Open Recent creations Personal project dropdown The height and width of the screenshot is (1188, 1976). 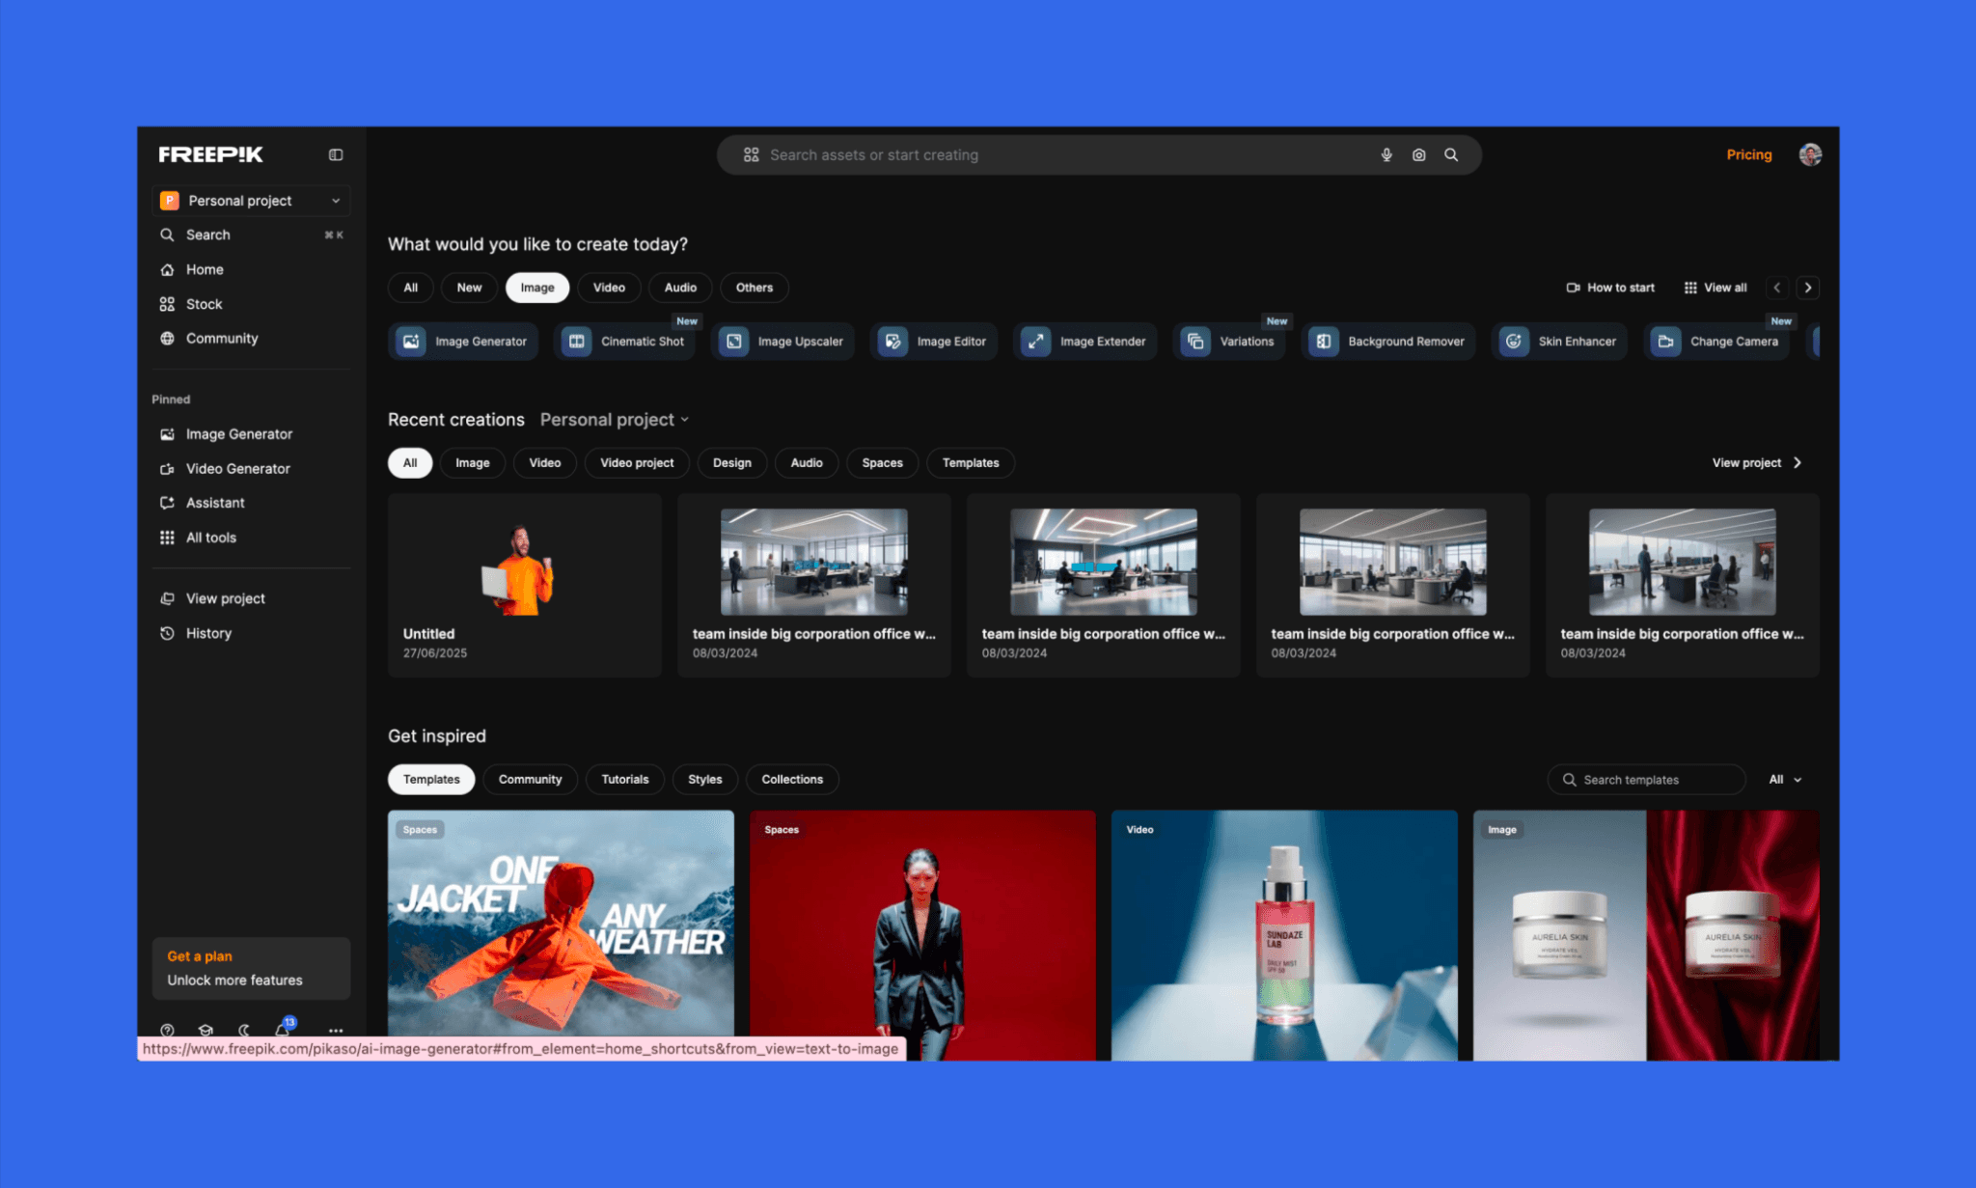tap(615, 420)
